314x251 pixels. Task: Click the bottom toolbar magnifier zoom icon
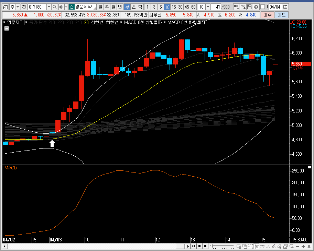(x=292, y=246)
